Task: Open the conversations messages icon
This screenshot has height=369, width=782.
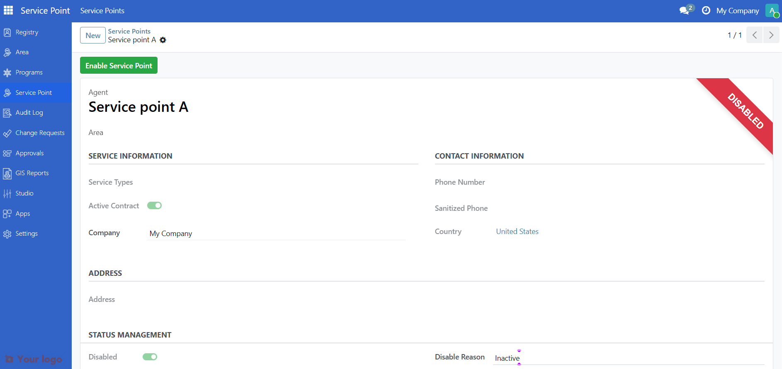Action: 685,11
